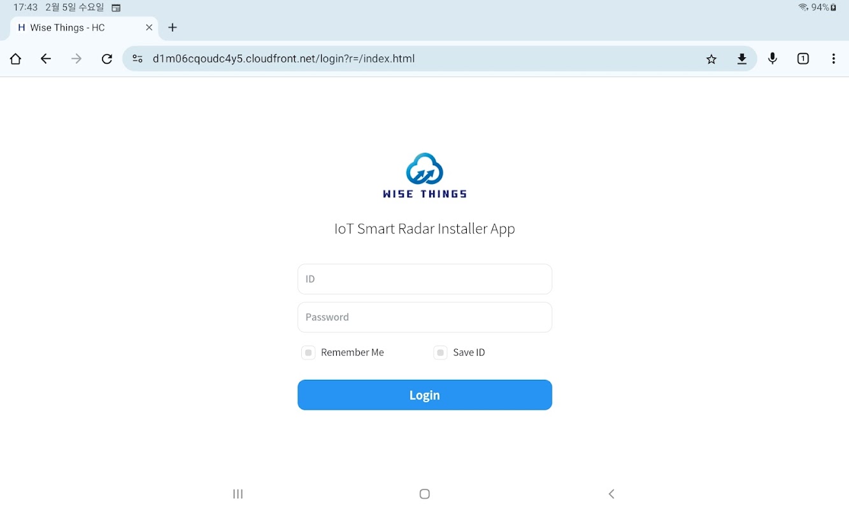849x509 pixels.
Task: Tap the address bar URL text
Action: pyautogui.click(x=284, y=59)
